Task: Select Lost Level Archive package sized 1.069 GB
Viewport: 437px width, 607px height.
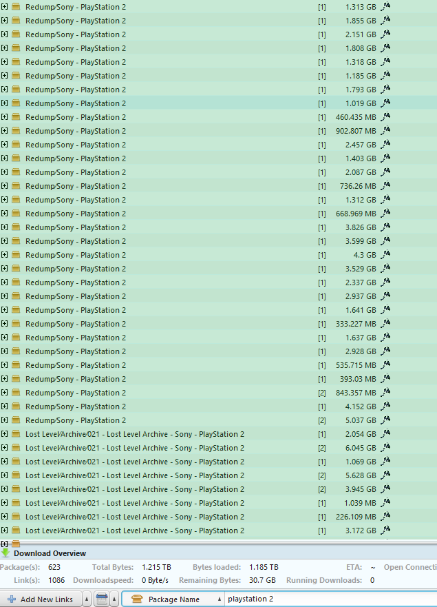Action: point(219,462)
